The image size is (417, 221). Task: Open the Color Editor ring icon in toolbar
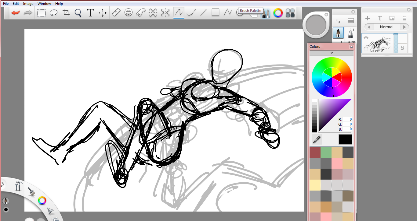(277, 13)
